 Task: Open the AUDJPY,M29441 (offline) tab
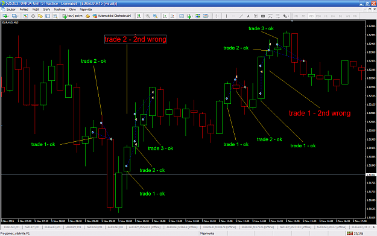145,227
